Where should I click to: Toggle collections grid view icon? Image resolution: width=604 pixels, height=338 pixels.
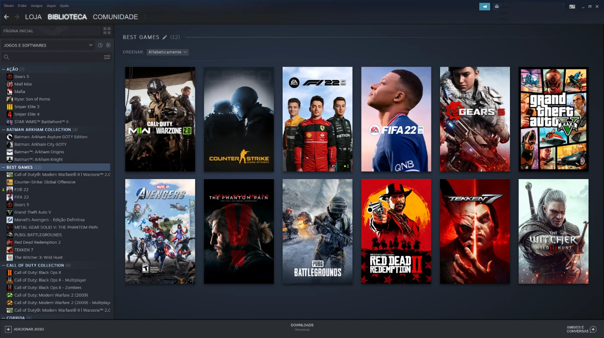[107, 31]
